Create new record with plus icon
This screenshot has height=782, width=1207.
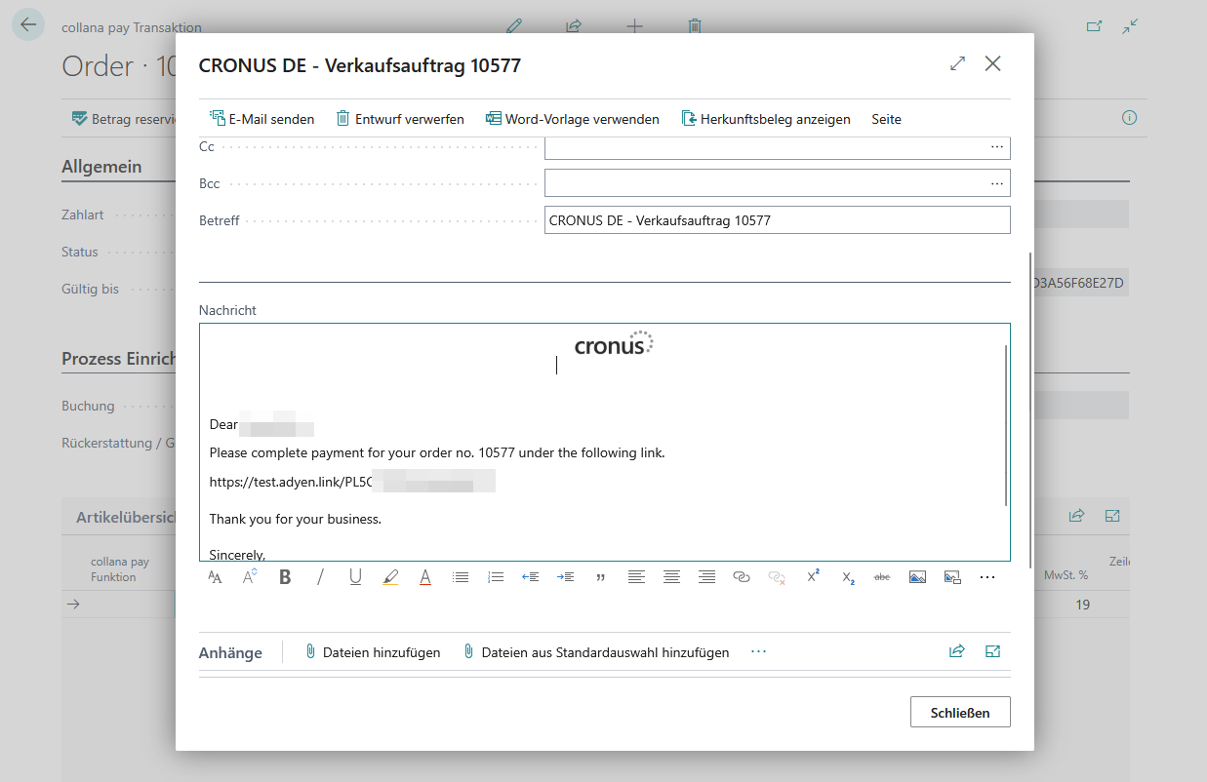(x=634, y=26)
